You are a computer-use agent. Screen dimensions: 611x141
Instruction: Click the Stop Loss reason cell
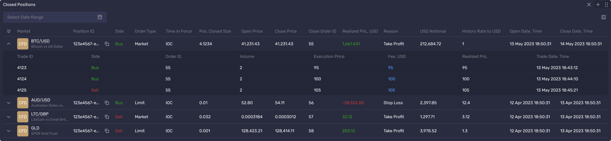click(393, 103)
